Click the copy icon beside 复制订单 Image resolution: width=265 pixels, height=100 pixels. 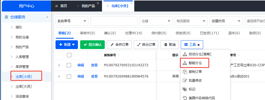pyautogui.click(x=185, y=72)
